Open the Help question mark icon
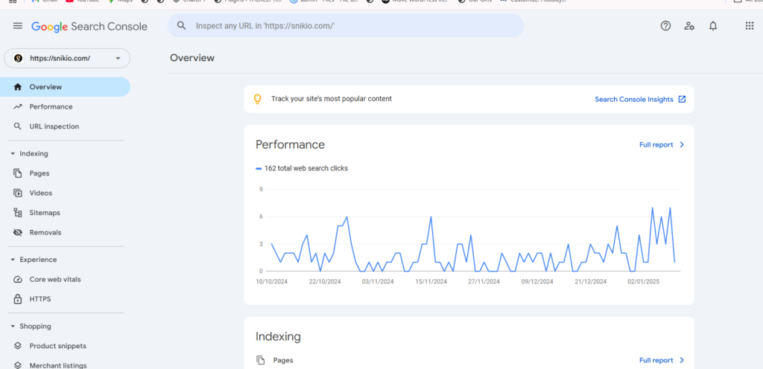763x369 pixels. [665, 26]
